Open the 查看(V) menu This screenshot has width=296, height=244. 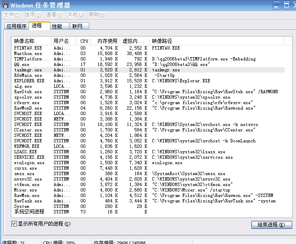pyautogui.click(x=54, y=15)
